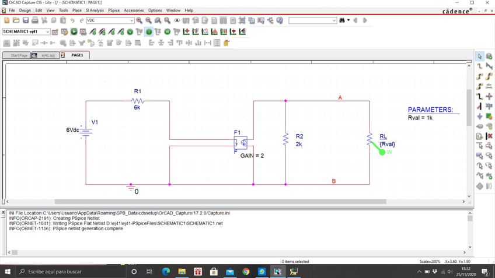The image size is (495, 278).
Task: Expand the SCHEMATIC1-ej41 profile dropdown
Action: coord(47,31)
